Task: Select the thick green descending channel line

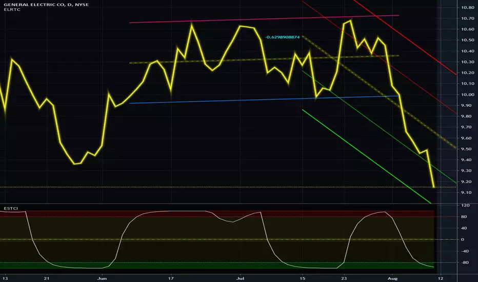Action: pos(366,156)
